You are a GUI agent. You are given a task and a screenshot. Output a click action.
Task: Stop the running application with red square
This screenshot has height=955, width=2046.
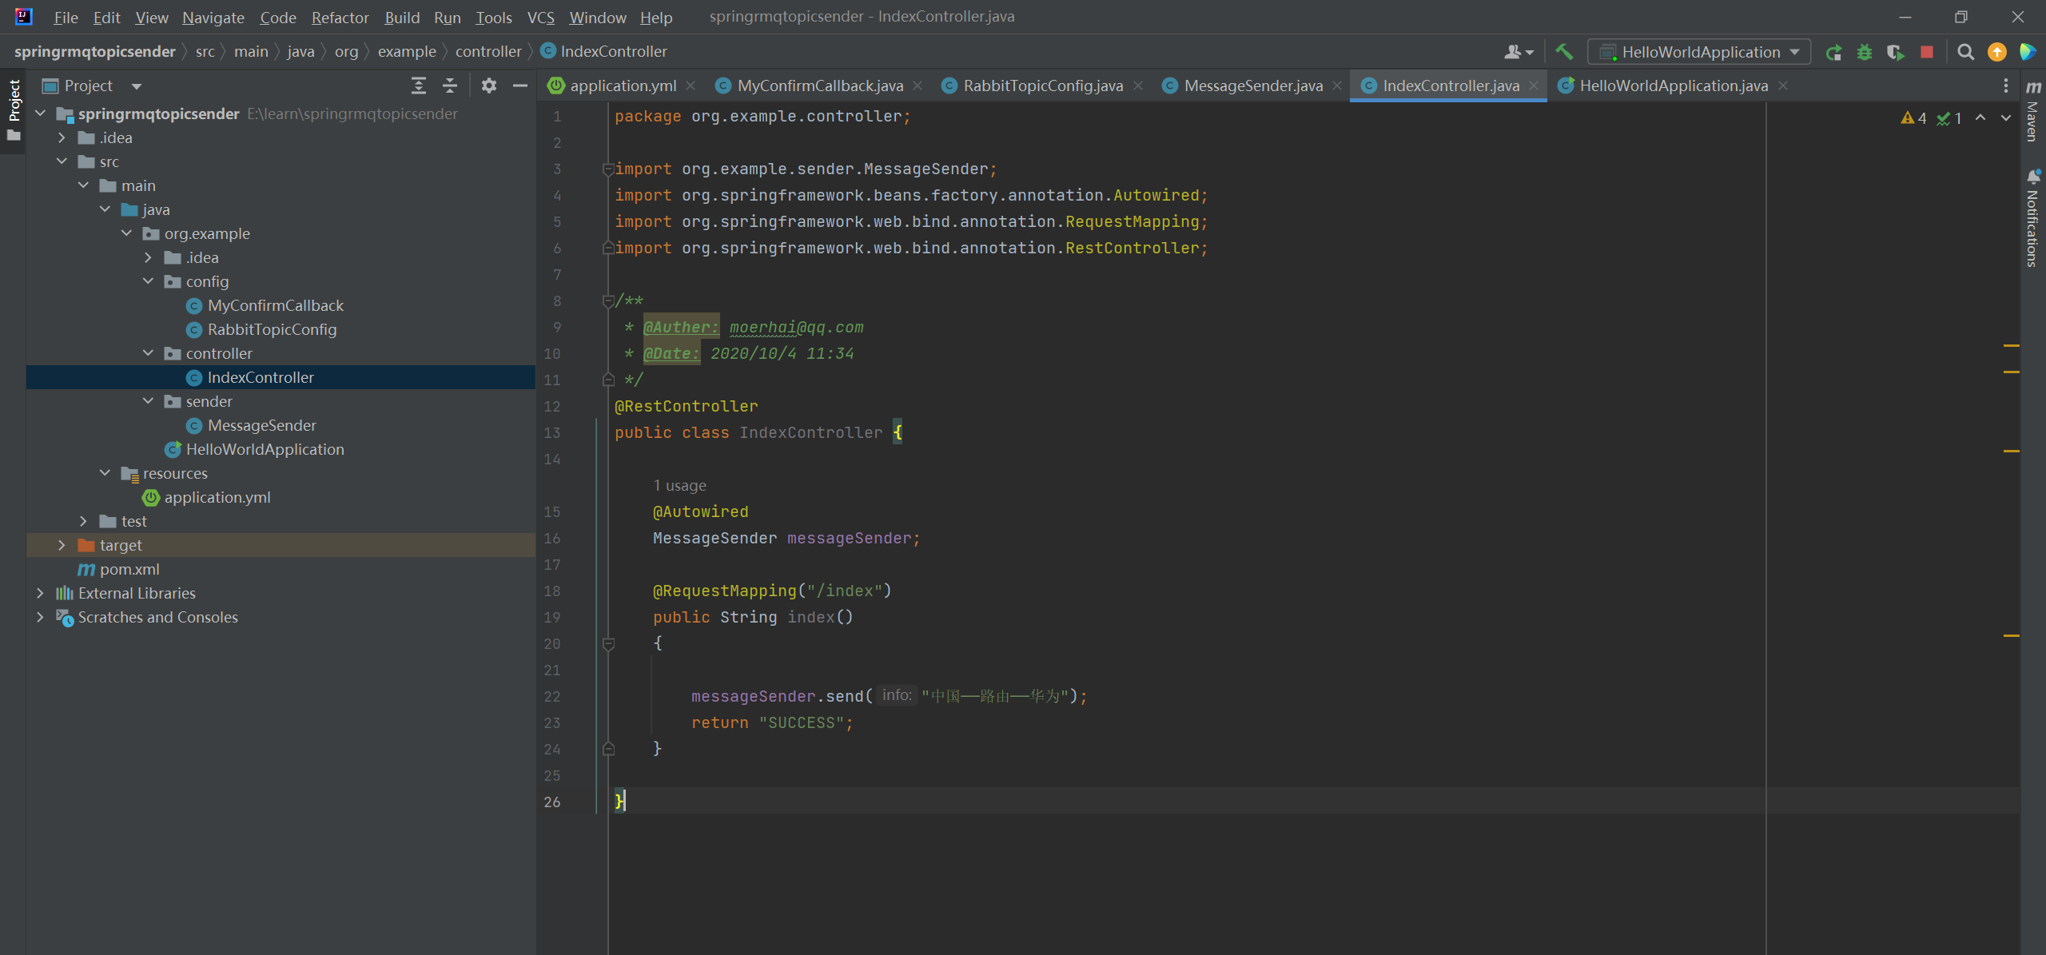(x=1927, y=52)
